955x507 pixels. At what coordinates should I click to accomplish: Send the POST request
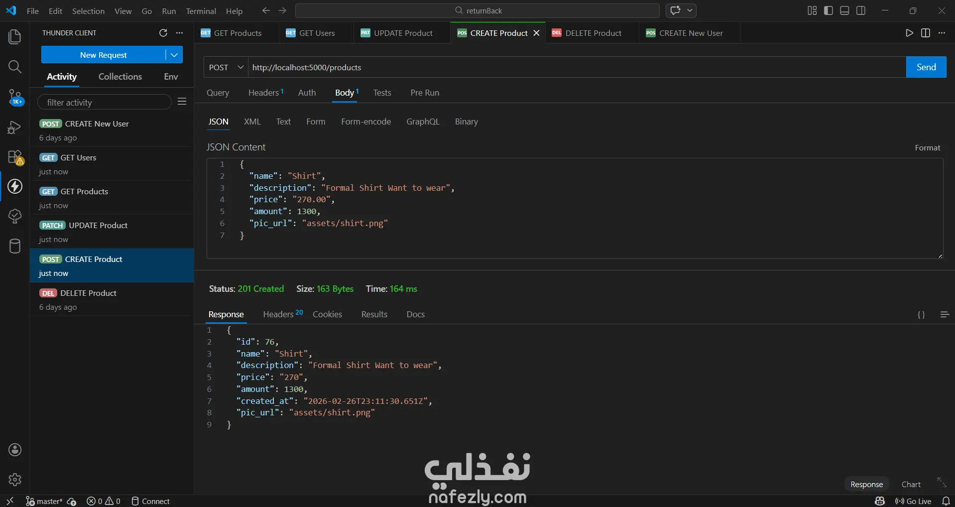point(926,67)
